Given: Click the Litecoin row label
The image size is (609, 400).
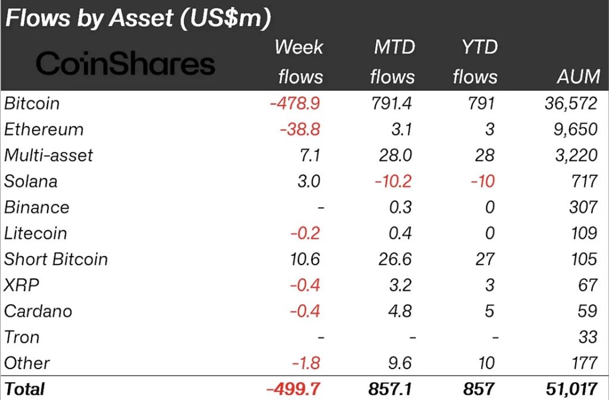Looking at the screenshot, I should click(x=36, y=234).
